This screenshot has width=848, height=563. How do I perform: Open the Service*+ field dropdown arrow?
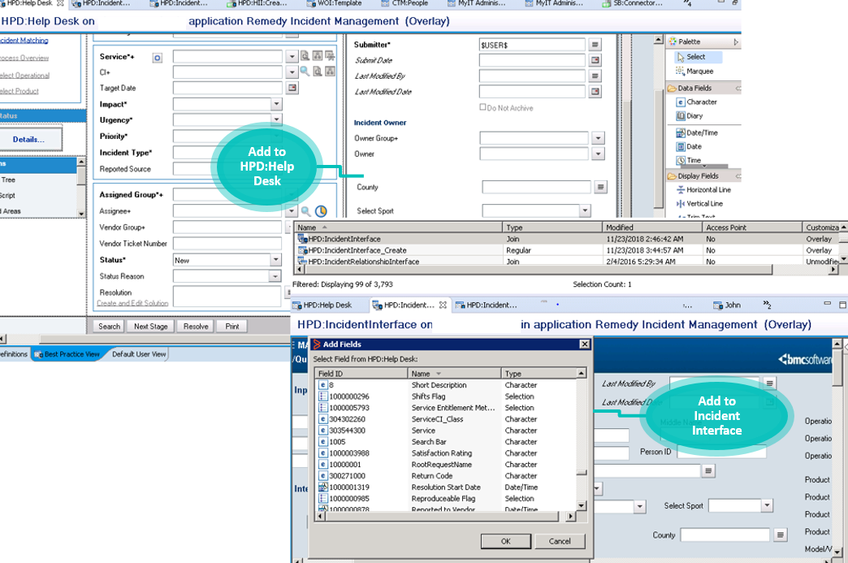[x=292, y=56]
